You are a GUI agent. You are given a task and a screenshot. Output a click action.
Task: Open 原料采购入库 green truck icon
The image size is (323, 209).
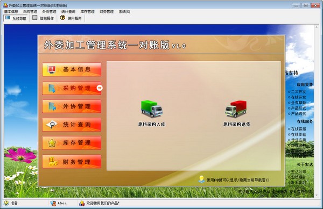point(152,109)
